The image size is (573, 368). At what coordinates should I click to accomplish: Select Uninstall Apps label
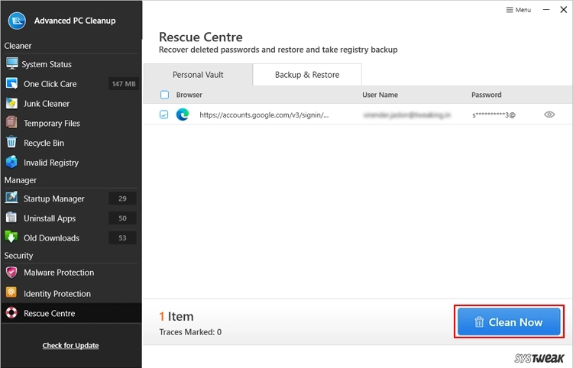coord(50,218)
